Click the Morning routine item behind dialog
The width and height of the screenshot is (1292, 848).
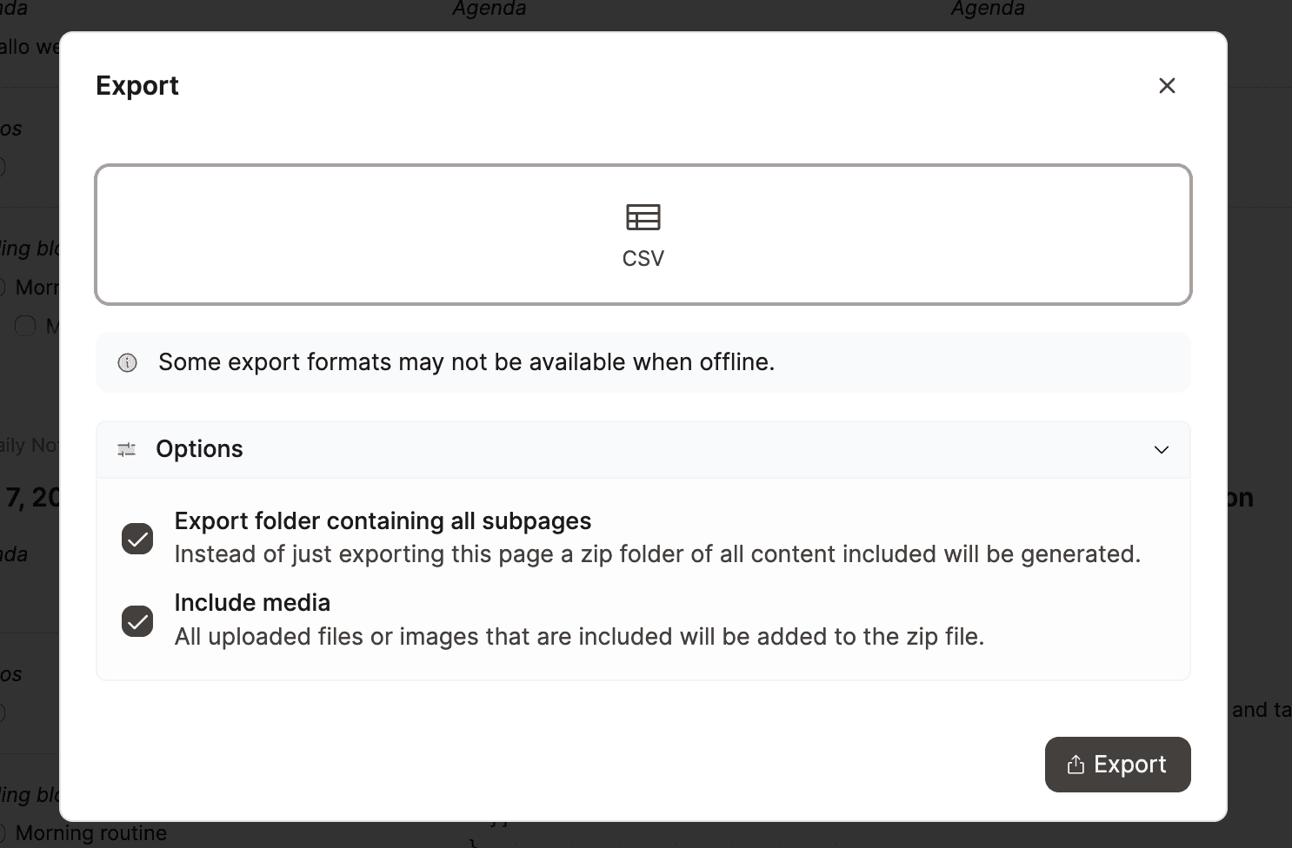tap(90, 833)
